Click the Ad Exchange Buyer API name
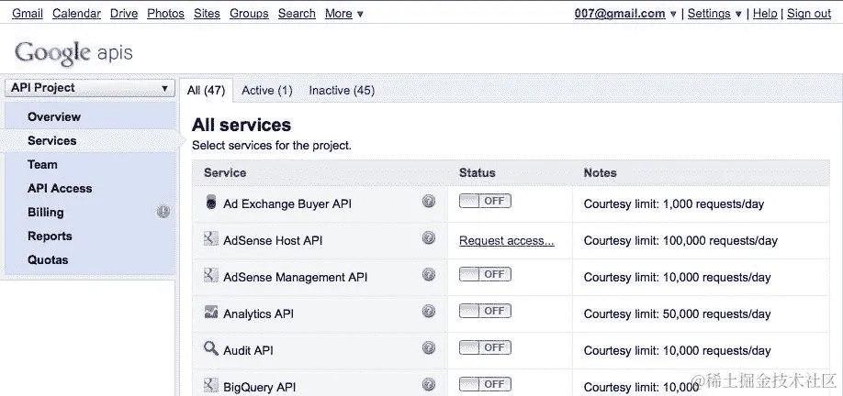 pyautogui.click(x=287, y=204)
